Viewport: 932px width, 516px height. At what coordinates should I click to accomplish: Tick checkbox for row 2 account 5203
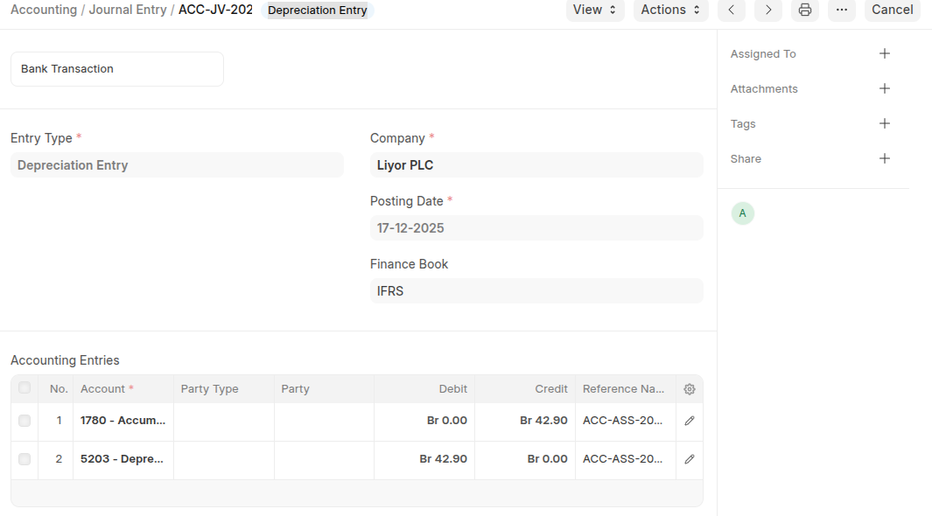tap(25, 459)
